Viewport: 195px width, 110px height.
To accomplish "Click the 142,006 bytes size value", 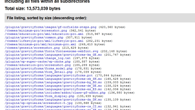I will [117, 89].
